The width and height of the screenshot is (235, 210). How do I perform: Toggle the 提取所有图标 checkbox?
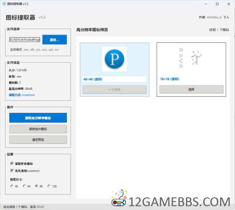(12, 163)
